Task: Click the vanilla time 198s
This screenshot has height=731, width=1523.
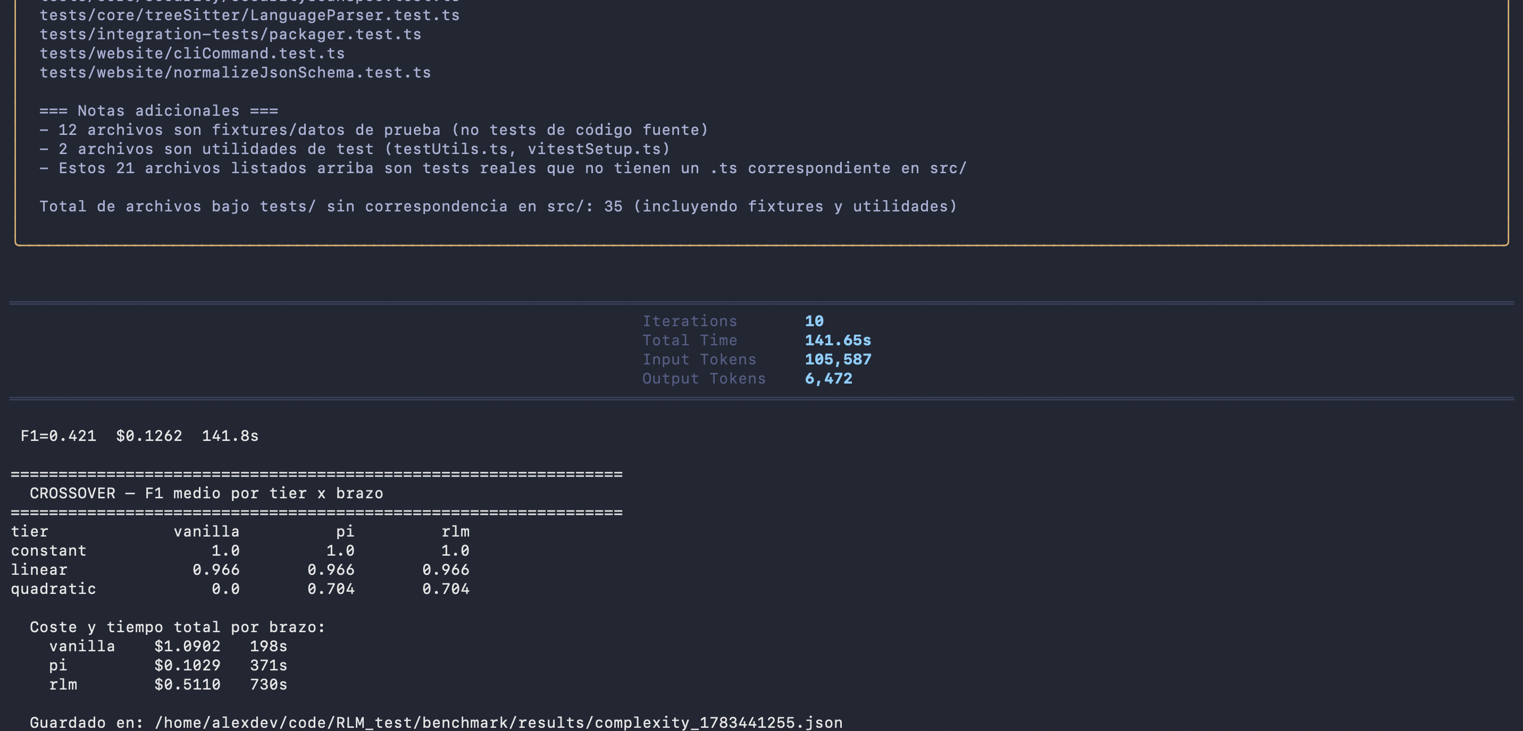Action: pyautogui.click(x=269, y=647)
